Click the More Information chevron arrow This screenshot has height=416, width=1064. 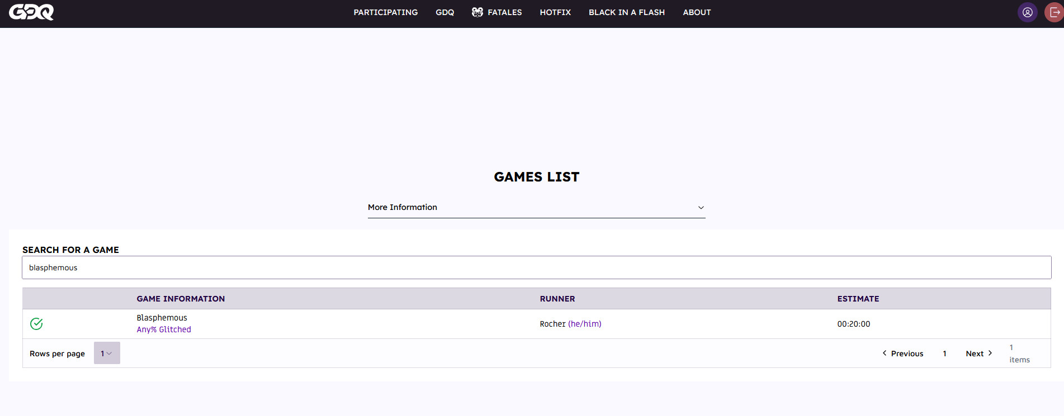point(701,208)
